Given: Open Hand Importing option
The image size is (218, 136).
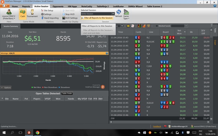Looking at the screenshot, I should pyautogui.click(x=50, y=18).
